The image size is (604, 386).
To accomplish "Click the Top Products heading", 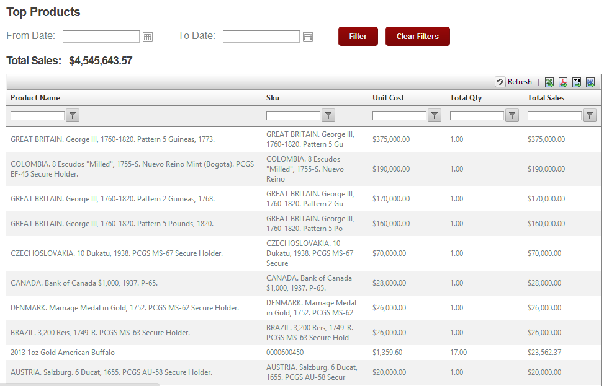I will [43, 12].
